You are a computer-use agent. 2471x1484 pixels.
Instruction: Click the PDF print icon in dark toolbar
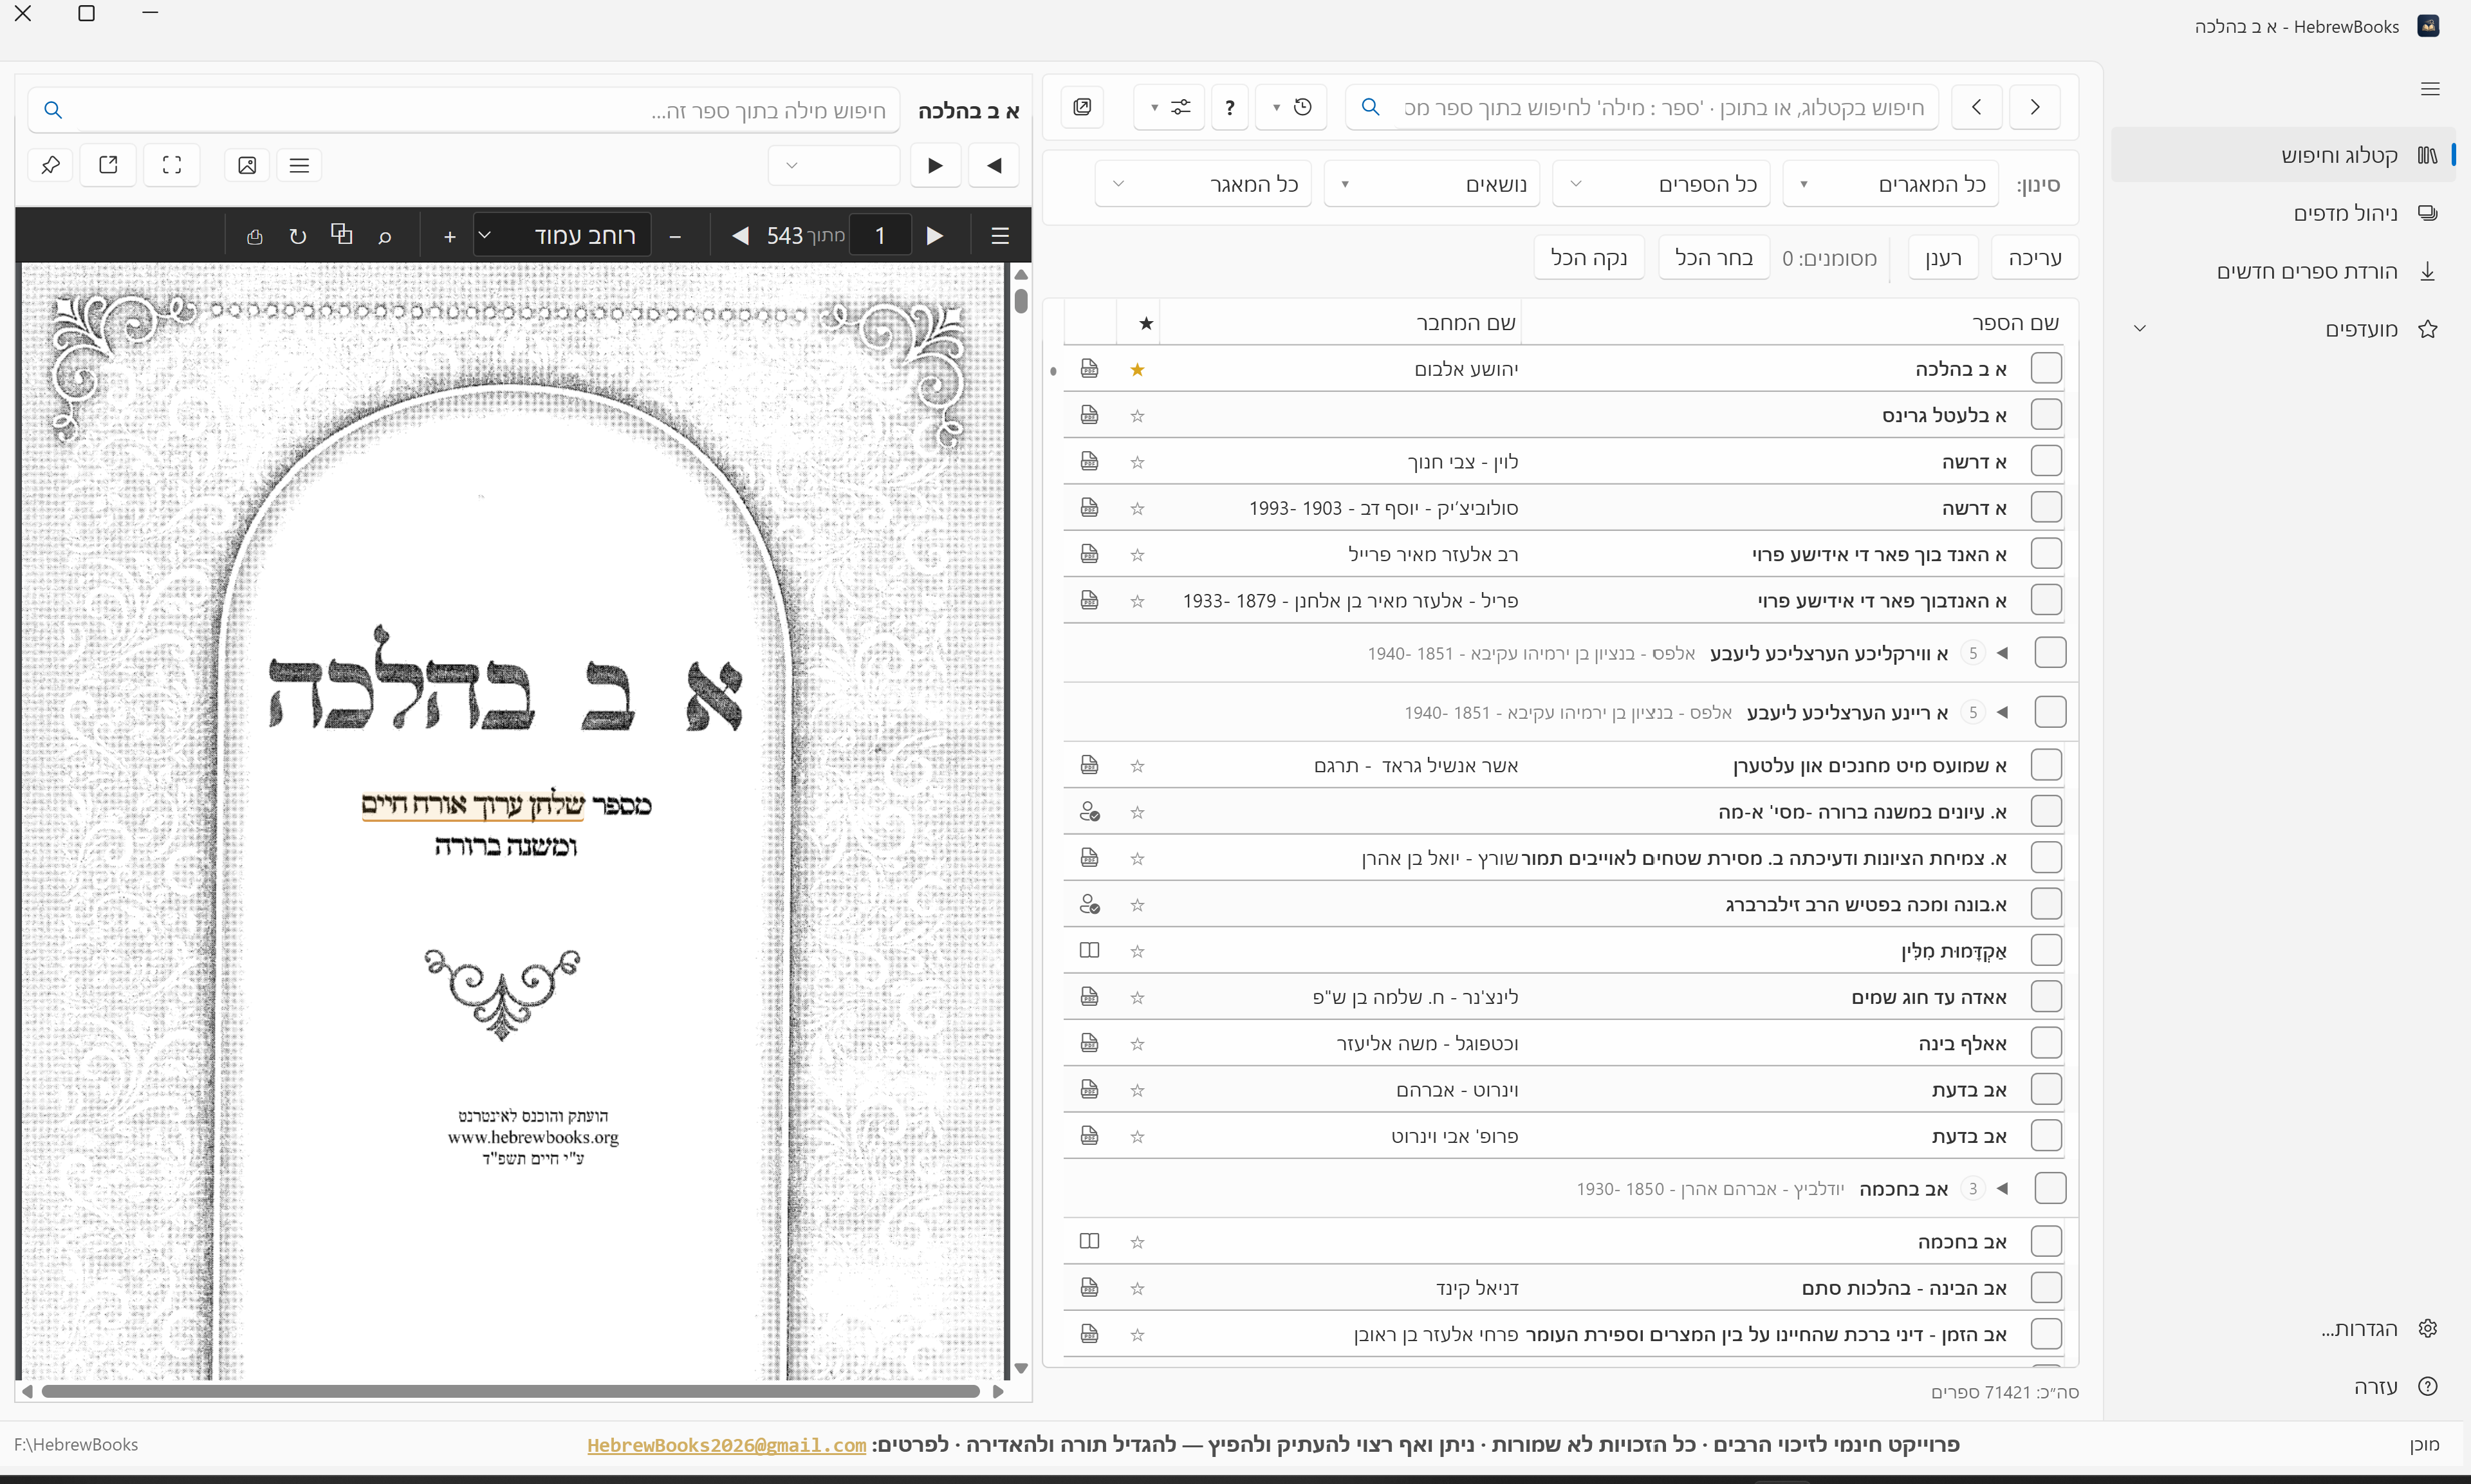(x=255, y=236)
